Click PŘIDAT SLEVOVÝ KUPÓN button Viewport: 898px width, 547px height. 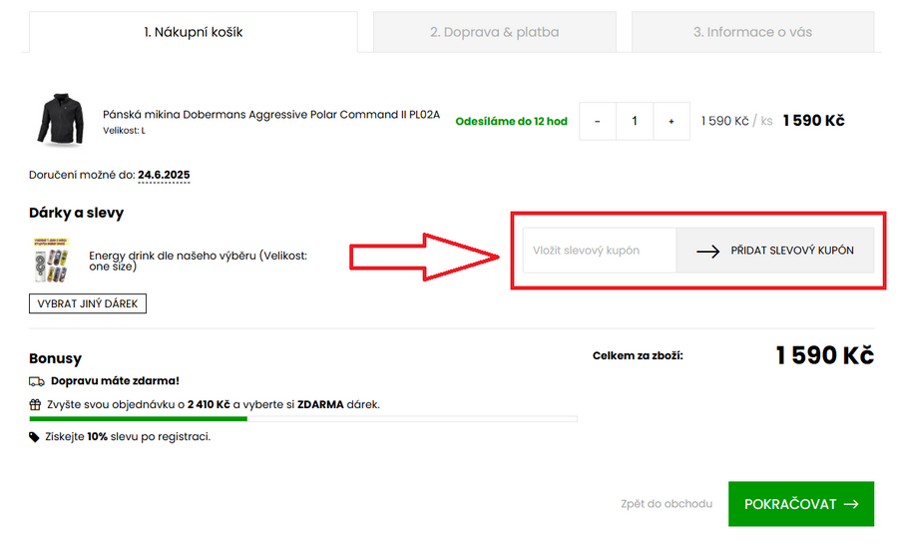[775, 251]
